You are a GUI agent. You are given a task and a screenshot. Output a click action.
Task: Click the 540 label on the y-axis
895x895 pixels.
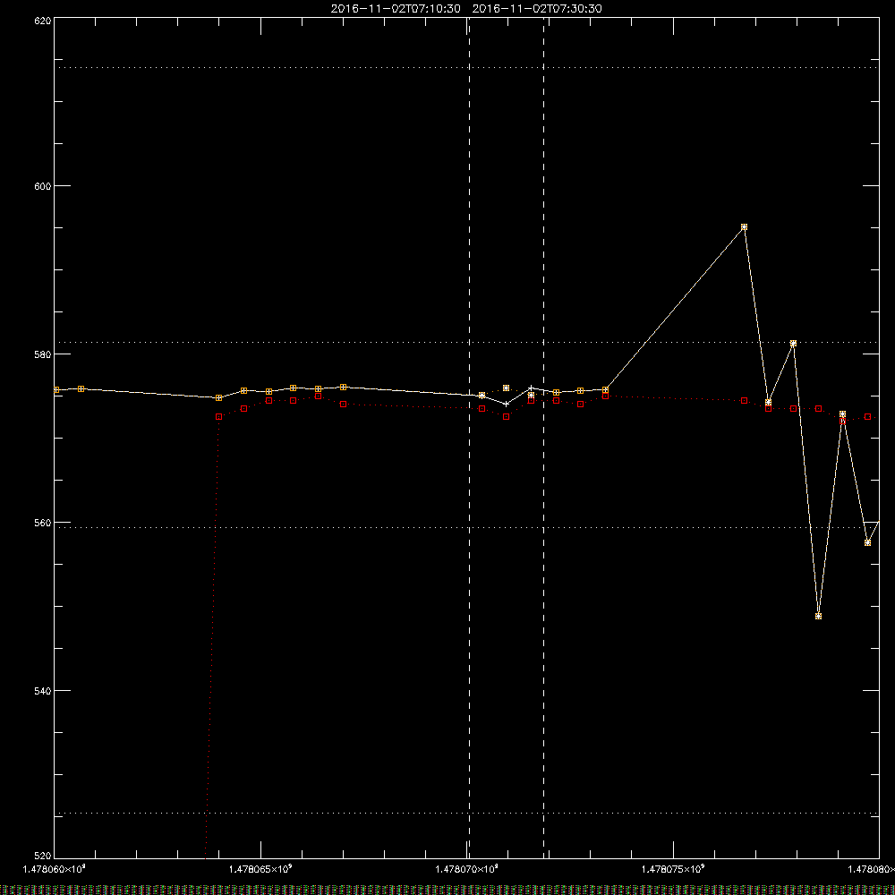[43, 691]
